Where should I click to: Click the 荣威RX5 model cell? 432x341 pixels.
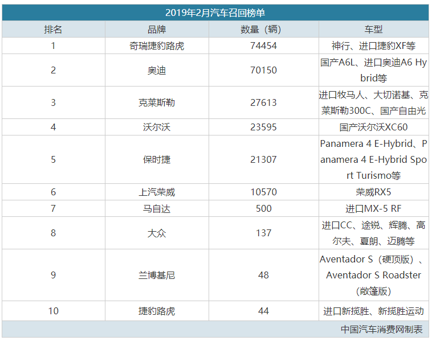pos(373,192)
